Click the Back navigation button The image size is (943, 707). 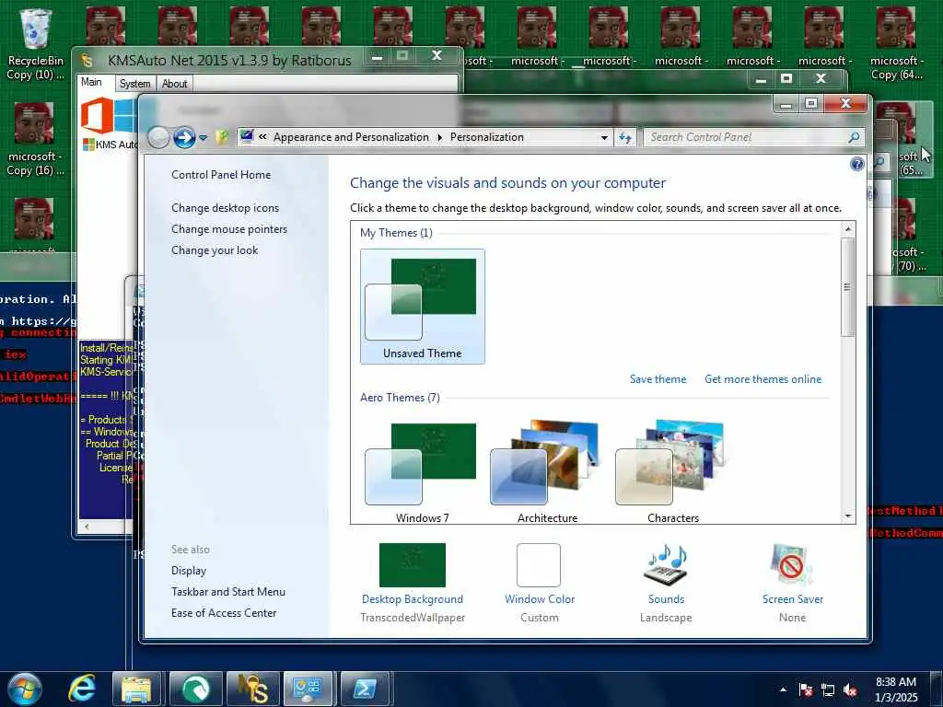pos(158,138)
